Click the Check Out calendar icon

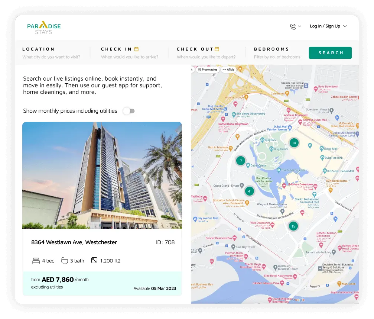tap(217, 49)
